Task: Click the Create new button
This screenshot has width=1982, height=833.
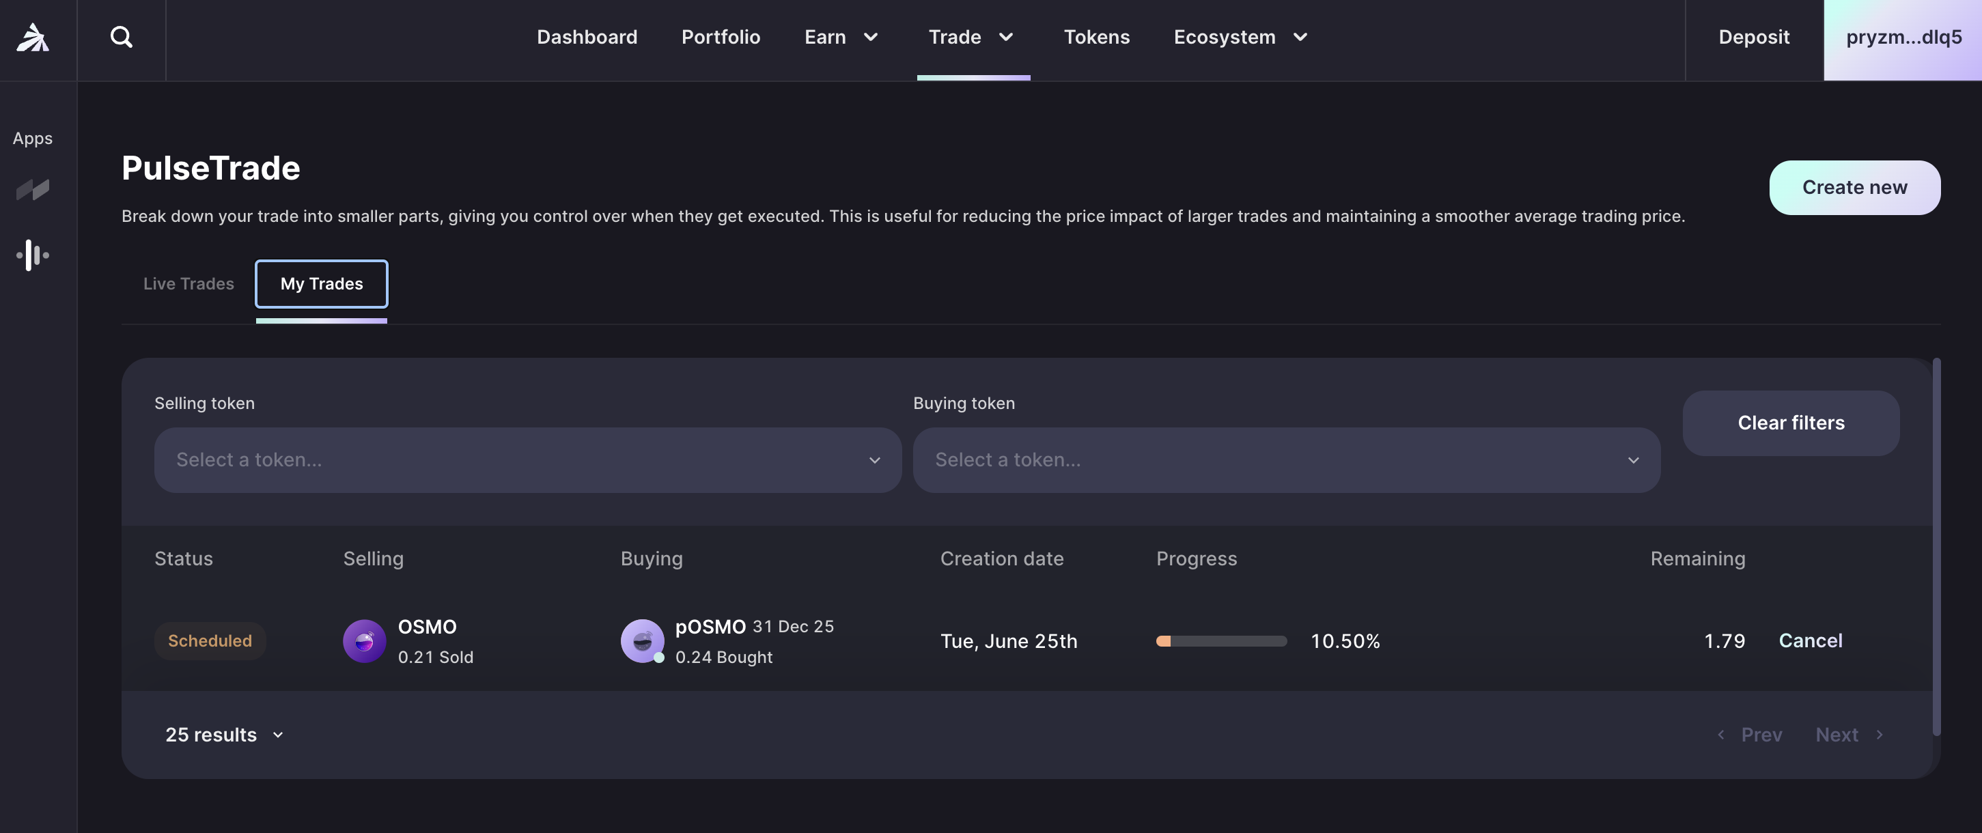Action: click(x=1854, y=188)
